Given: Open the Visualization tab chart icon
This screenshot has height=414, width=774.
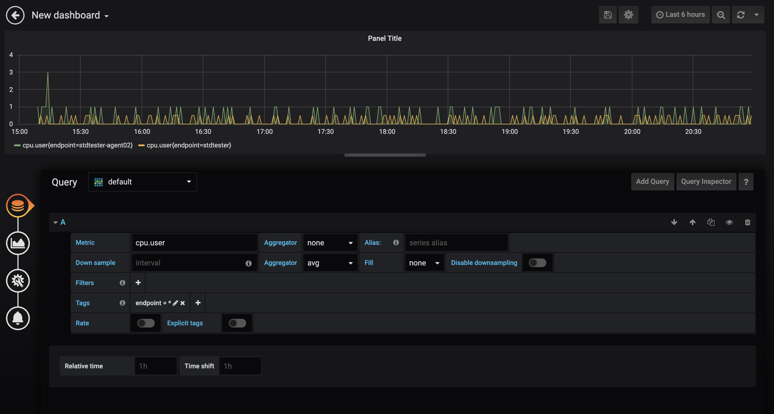Looking at the screenshot, I should 18,243.
